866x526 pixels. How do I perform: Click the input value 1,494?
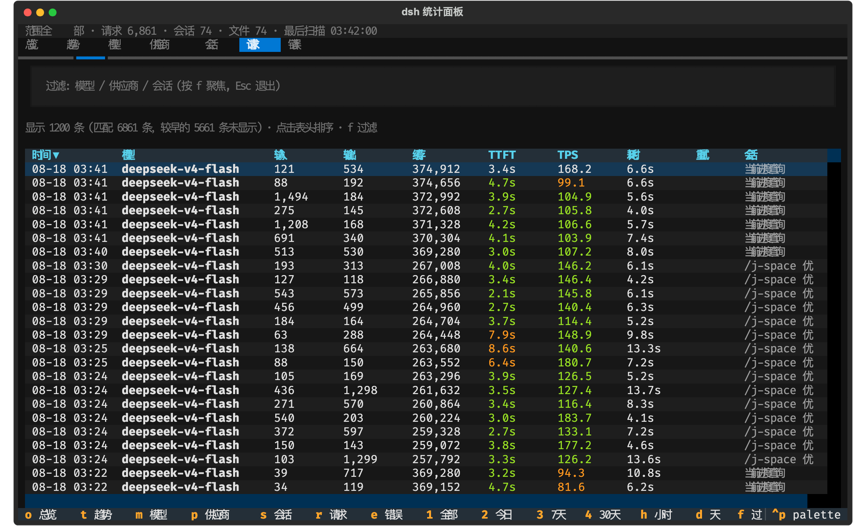[291, 197]
